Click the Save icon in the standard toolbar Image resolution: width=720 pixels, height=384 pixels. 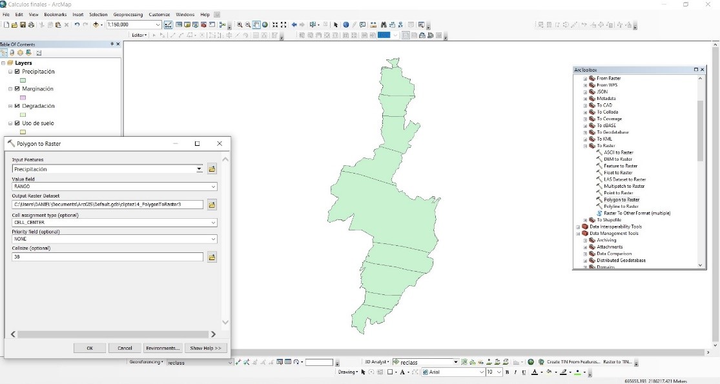coord(23,25)
